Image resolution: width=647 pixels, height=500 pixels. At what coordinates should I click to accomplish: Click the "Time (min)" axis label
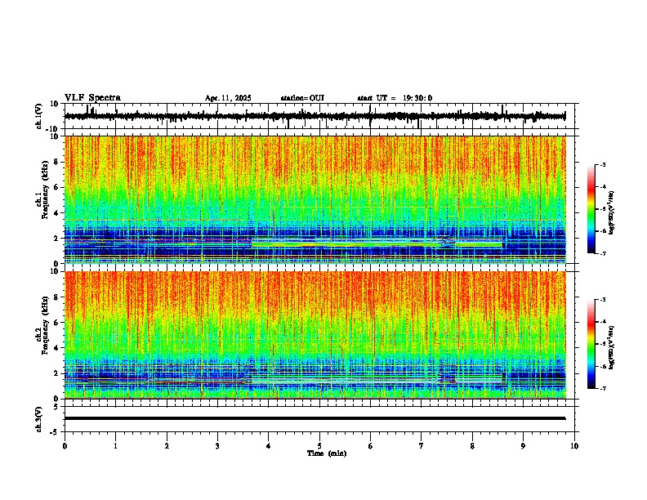point(327,453)
